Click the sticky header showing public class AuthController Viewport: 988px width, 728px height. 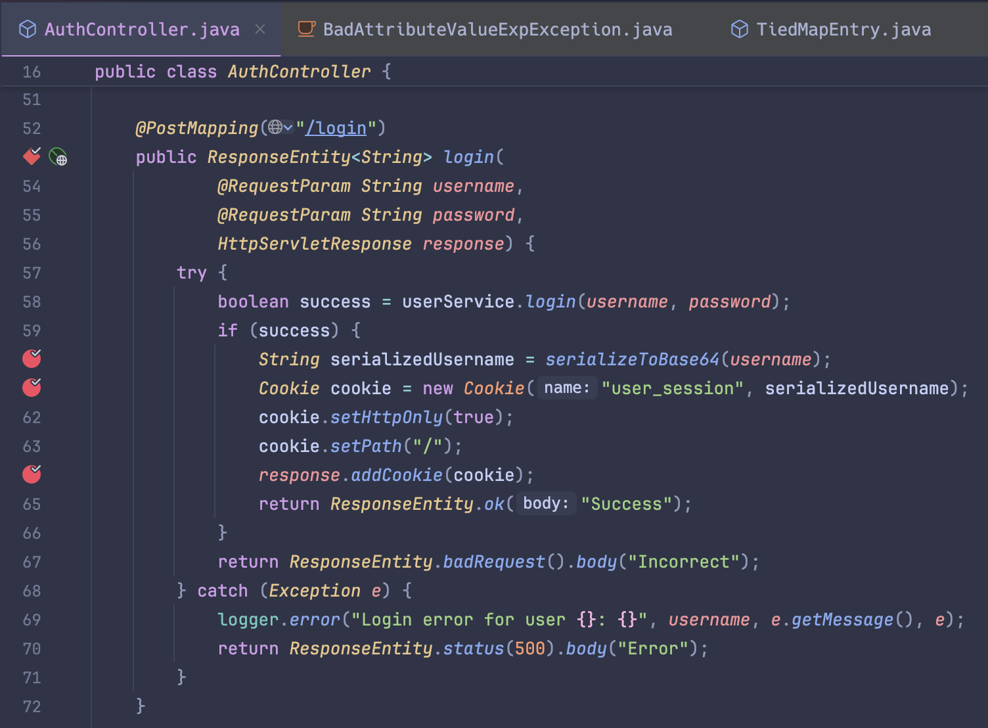click(x=243, y=71)
